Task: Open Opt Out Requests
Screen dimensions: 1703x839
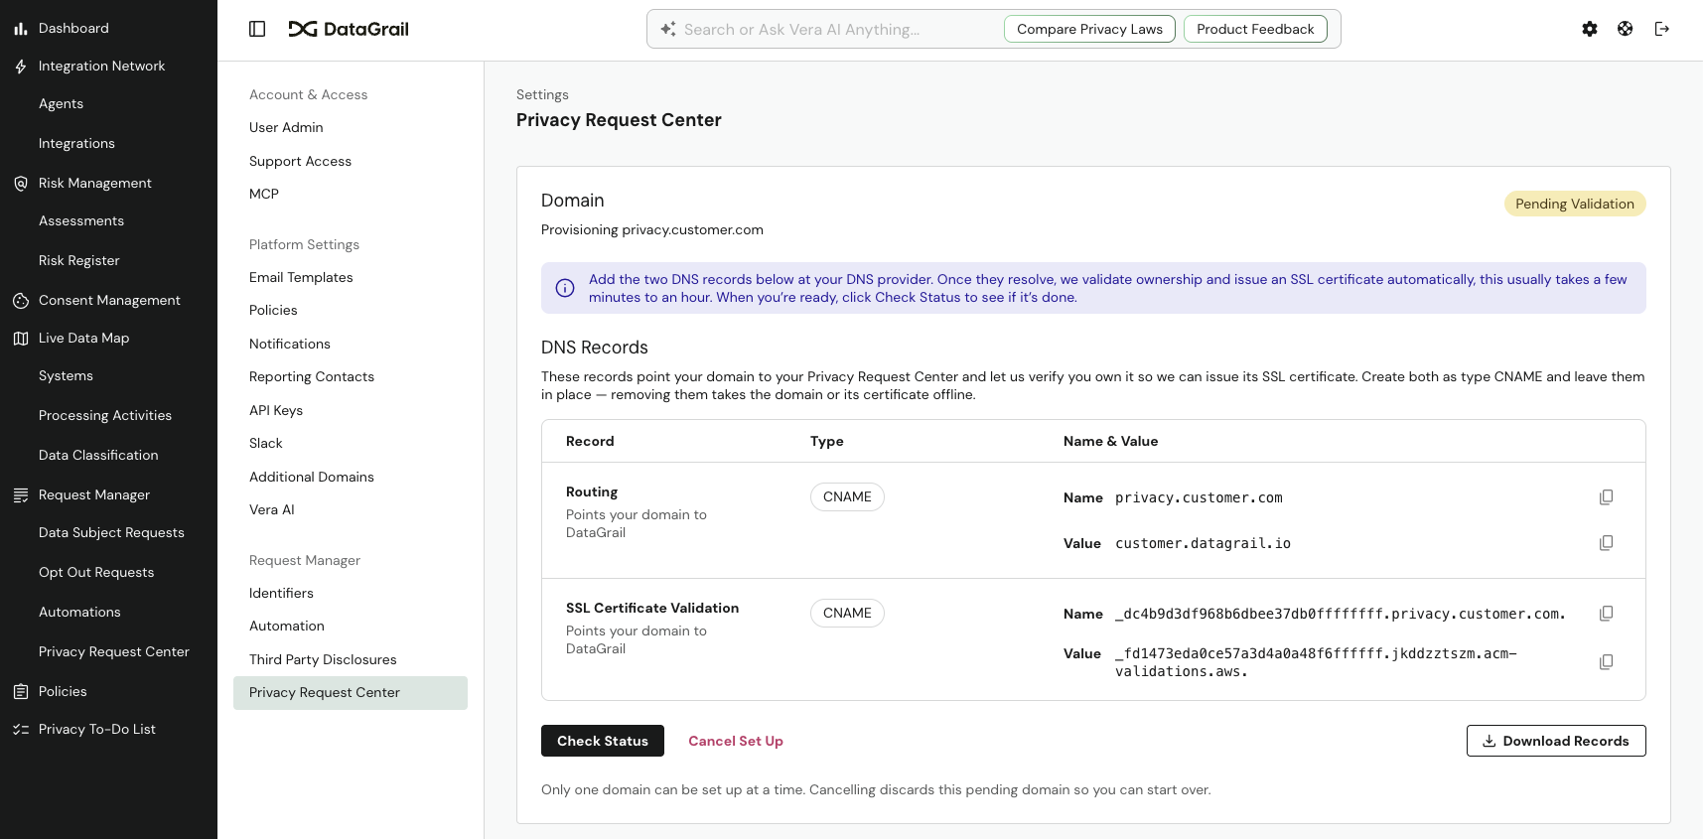Action: 96,573
